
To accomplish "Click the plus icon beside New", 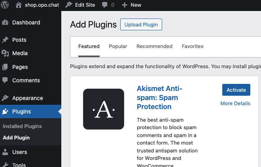I will [124, 5].
